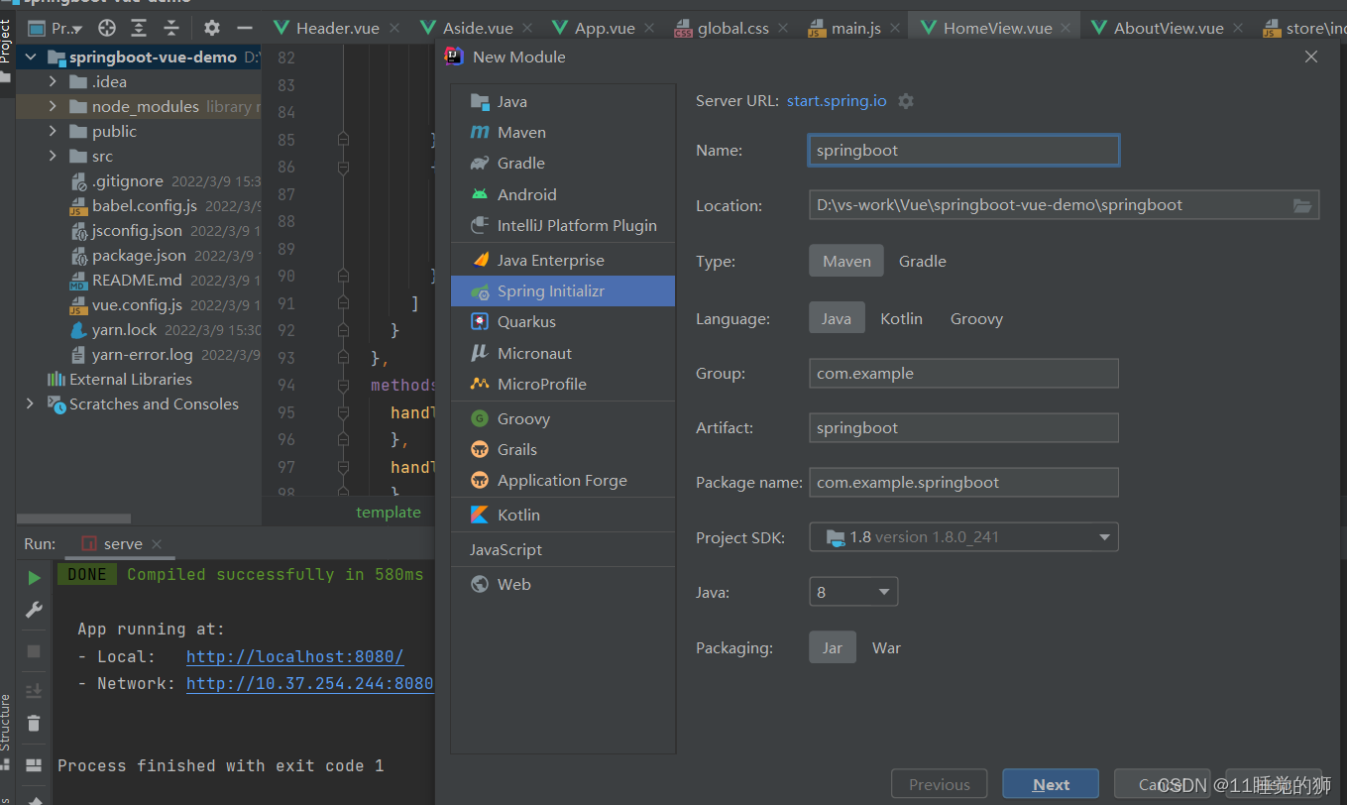Screen dimensions: 1347x805
Task: Set language to Kotlin
Action: tap(901, 318)
